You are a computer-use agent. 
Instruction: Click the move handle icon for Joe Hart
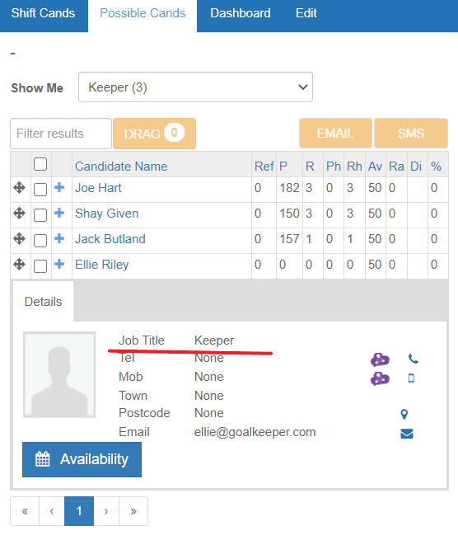(19, 188)
